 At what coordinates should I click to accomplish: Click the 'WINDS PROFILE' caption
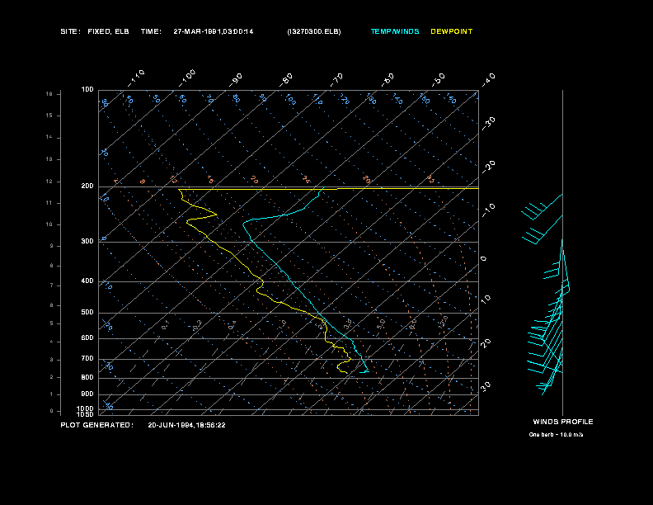563,422
